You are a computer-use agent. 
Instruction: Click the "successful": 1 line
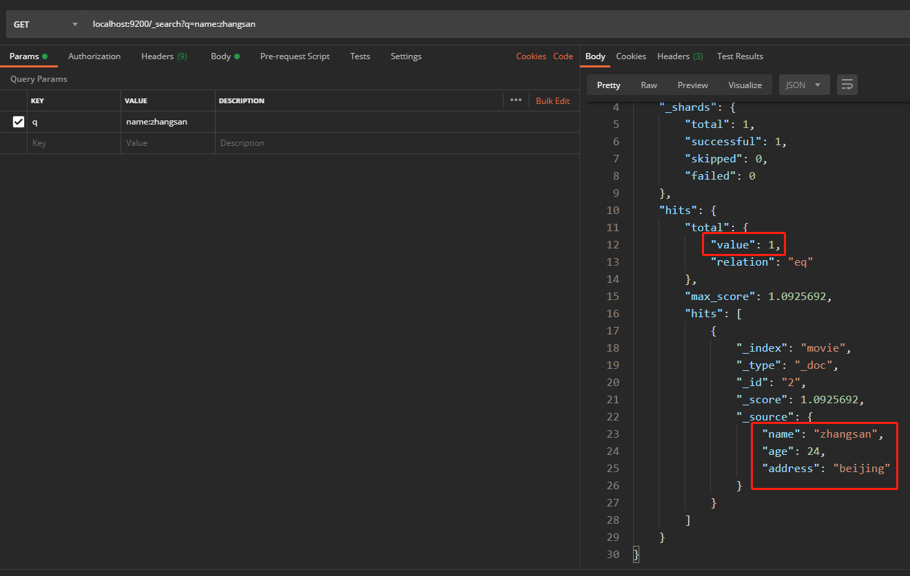[x=736, y=142]
